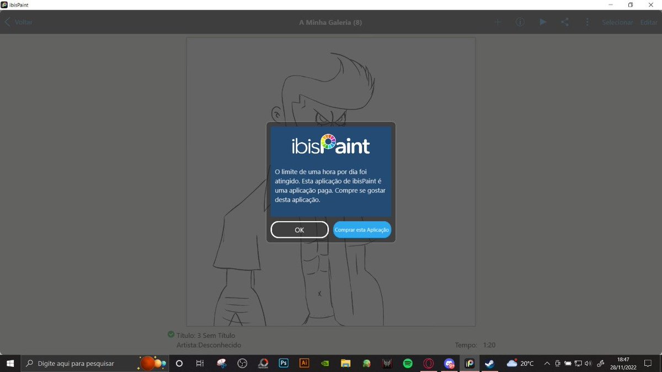The image size is (662, 372).
Task: Open File Explorer from taskbar
Action: pyautogui.click(x=345, y=363)
